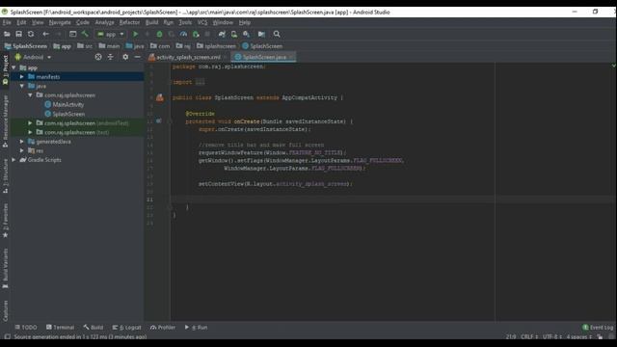
Task: Click the Profile app gauge icon
Action: [x=183, y=35]
